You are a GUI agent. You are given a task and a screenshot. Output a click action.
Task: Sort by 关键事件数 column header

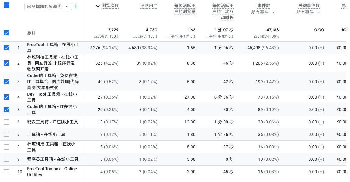[x=309, y=5]
